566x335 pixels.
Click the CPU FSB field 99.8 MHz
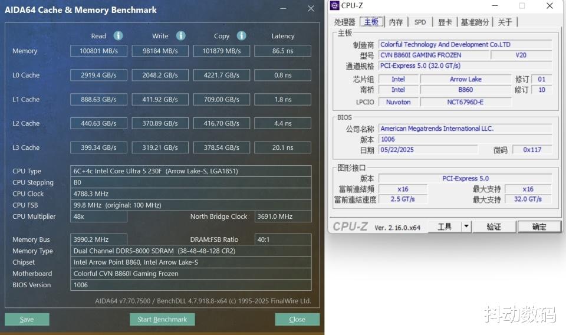[190, 205]
